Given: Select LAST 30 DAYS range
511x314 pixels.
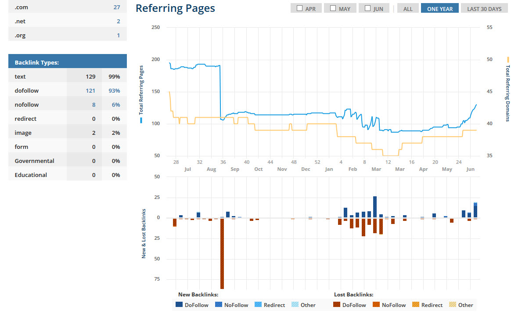Looking at the screenshot, I should point(484,8).
